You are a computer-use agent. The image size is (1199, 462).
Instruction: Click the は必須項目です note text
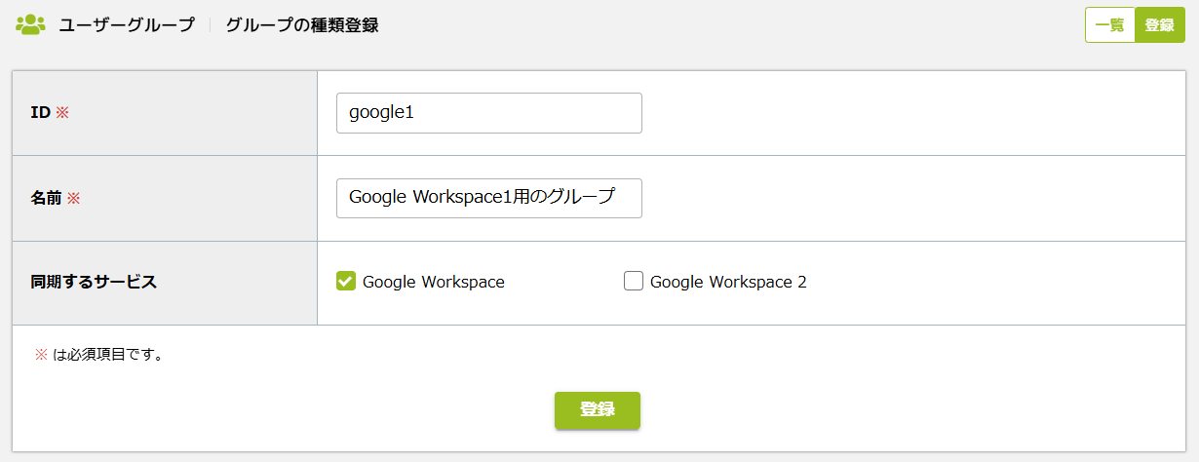coord(107,355)
